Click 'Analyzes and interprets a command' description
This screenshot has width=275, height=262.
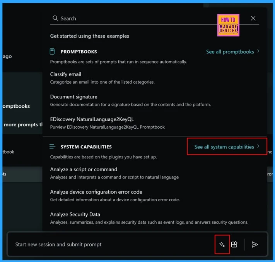tap(114, 177)
